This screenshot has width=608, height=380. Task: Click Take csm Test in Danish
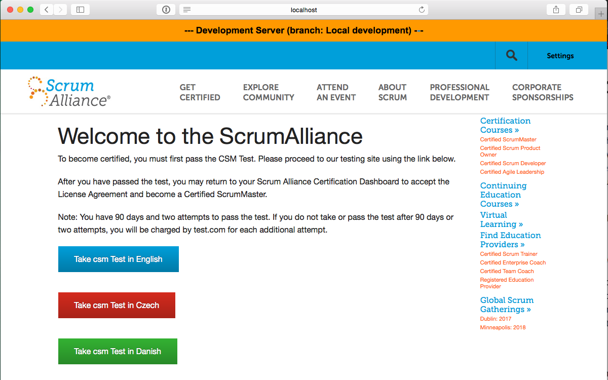pos(118,351)
